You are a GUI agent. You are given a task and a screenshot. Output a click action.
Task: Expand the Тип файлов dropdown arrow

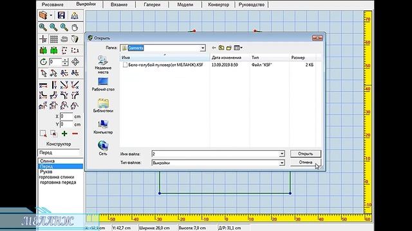click(x=282, y=162)
